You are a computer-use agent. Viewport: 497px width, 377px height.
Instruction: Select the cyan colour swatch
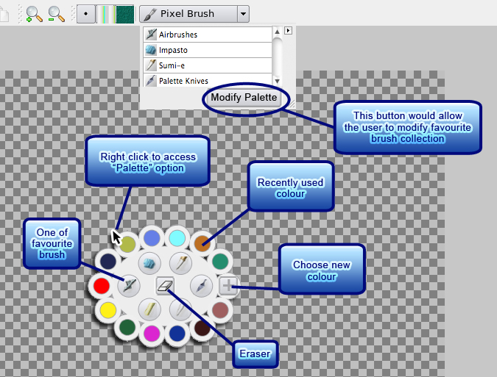(176, 237)
